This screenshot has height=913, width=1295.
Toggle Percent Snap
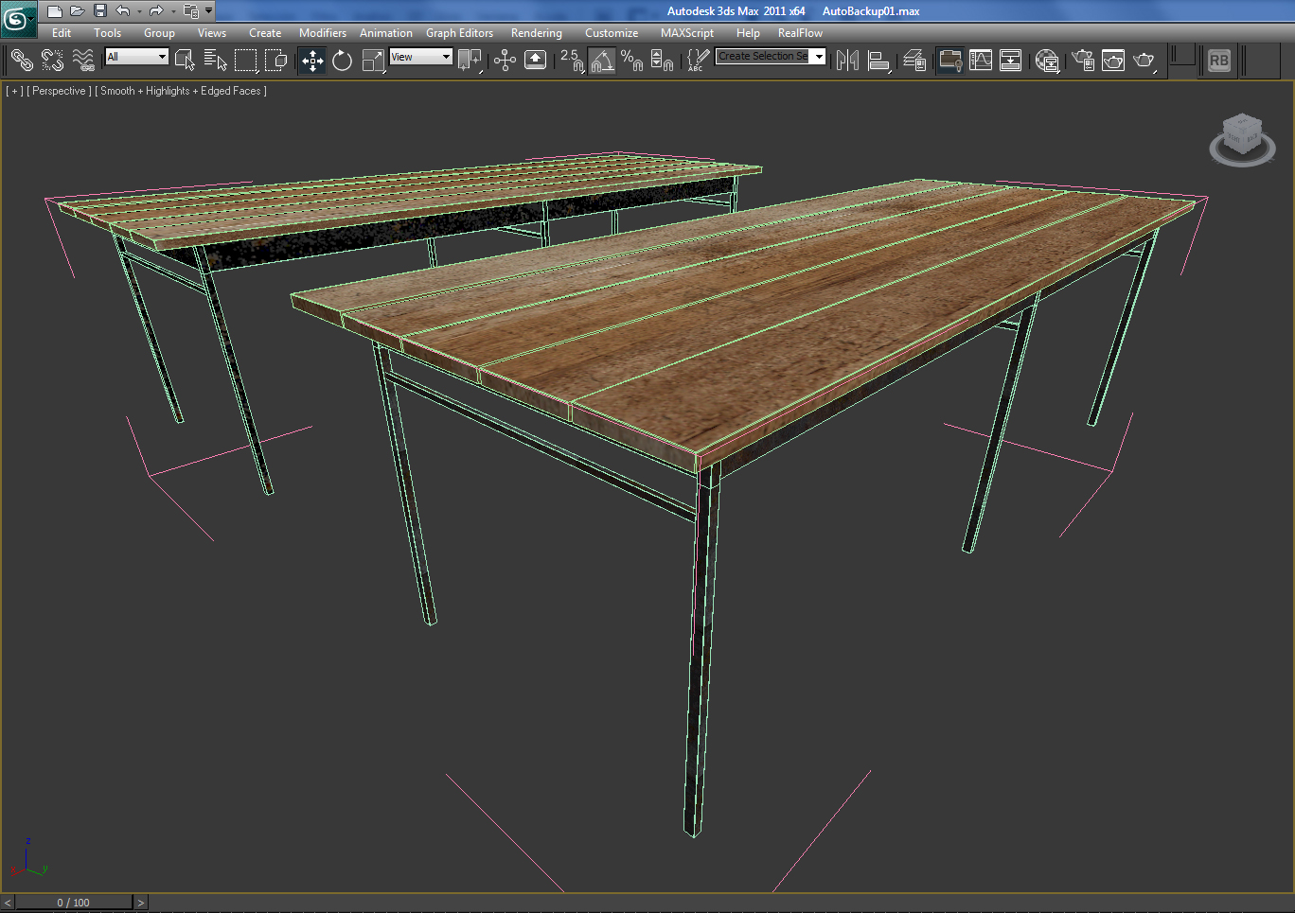point(631,61)
